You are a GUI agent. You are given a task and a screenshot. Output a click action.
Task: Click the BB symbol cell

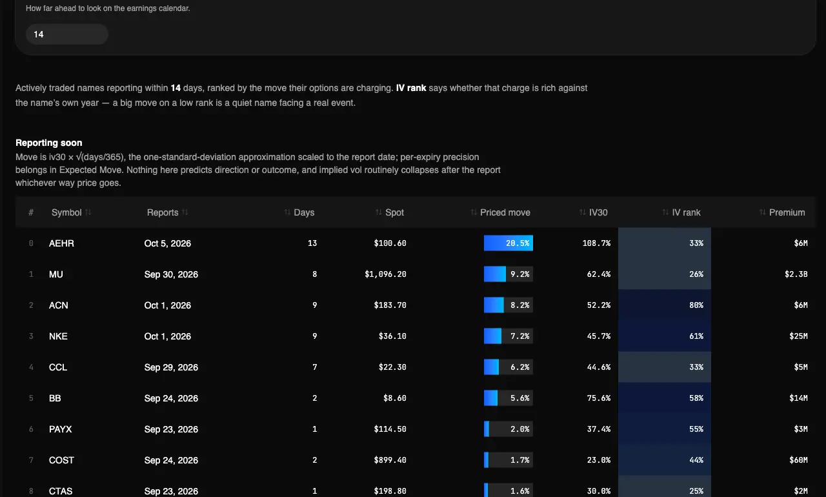point(55,398)
